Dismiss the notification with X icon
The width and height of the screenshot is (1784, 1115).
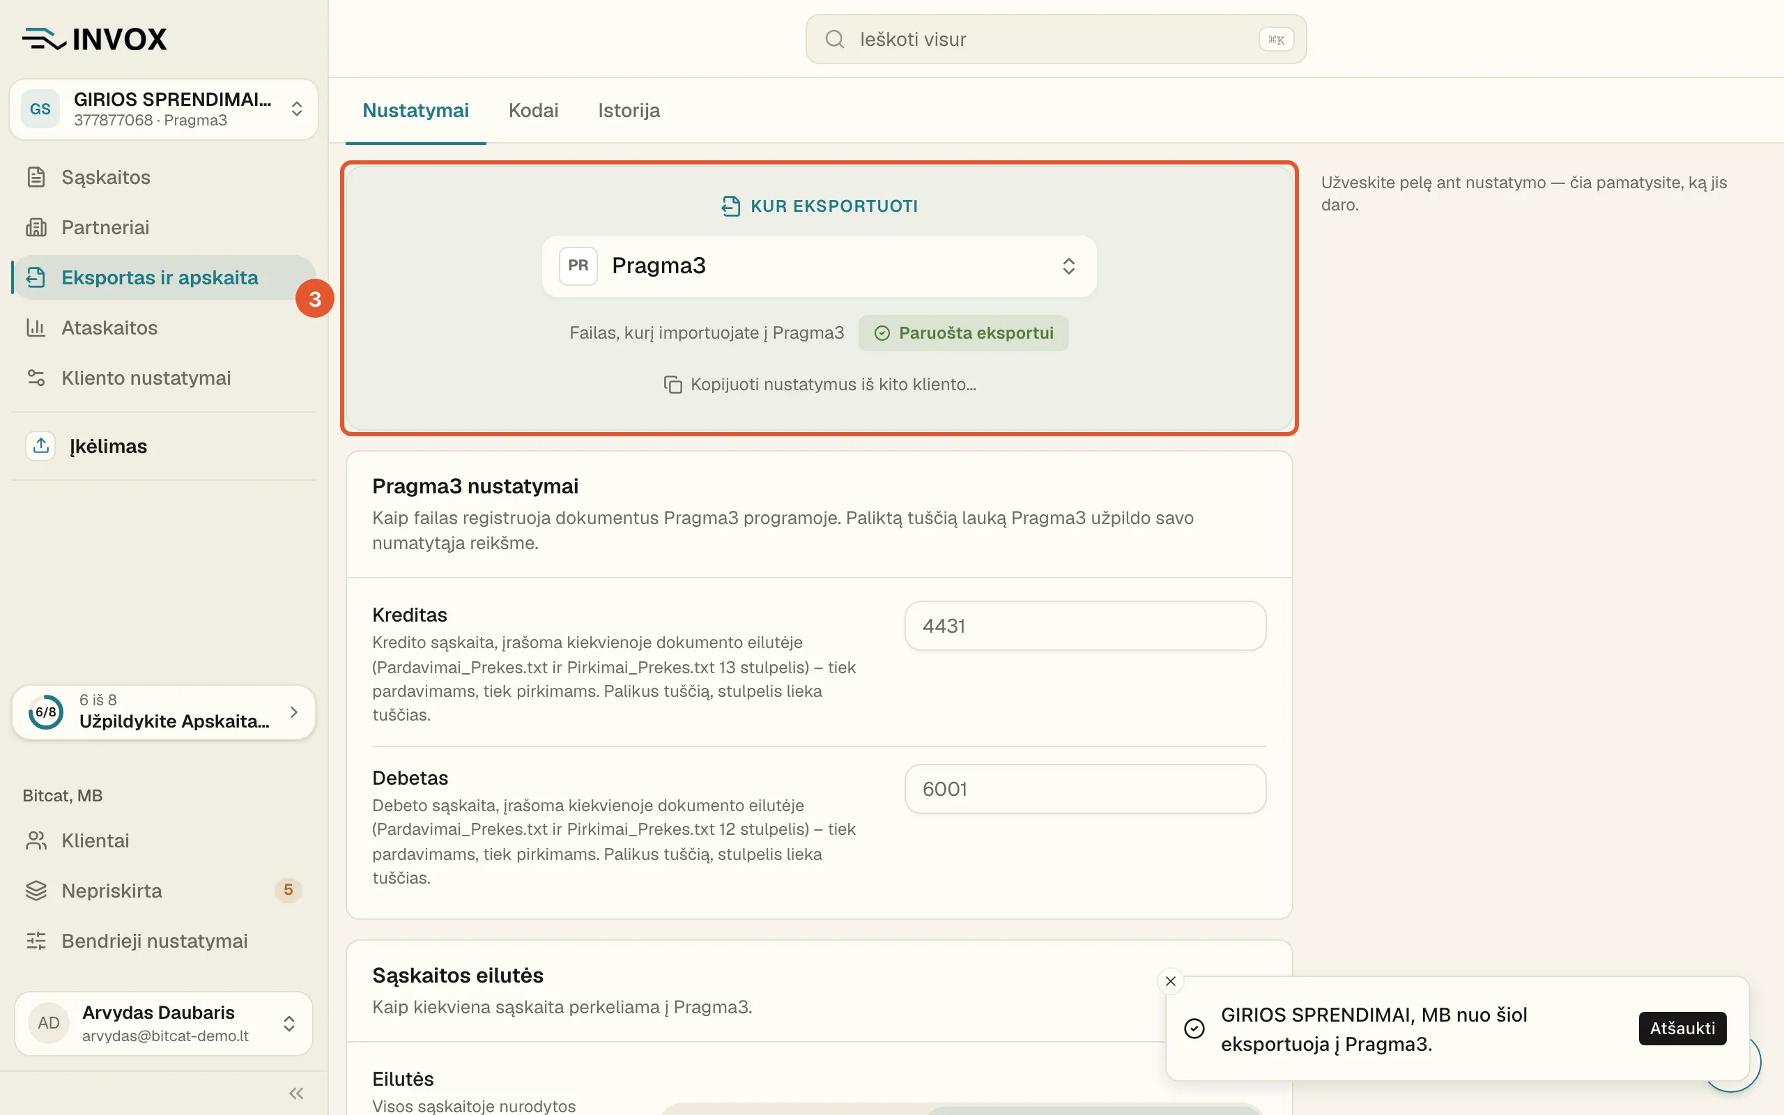click(1171, 981)
